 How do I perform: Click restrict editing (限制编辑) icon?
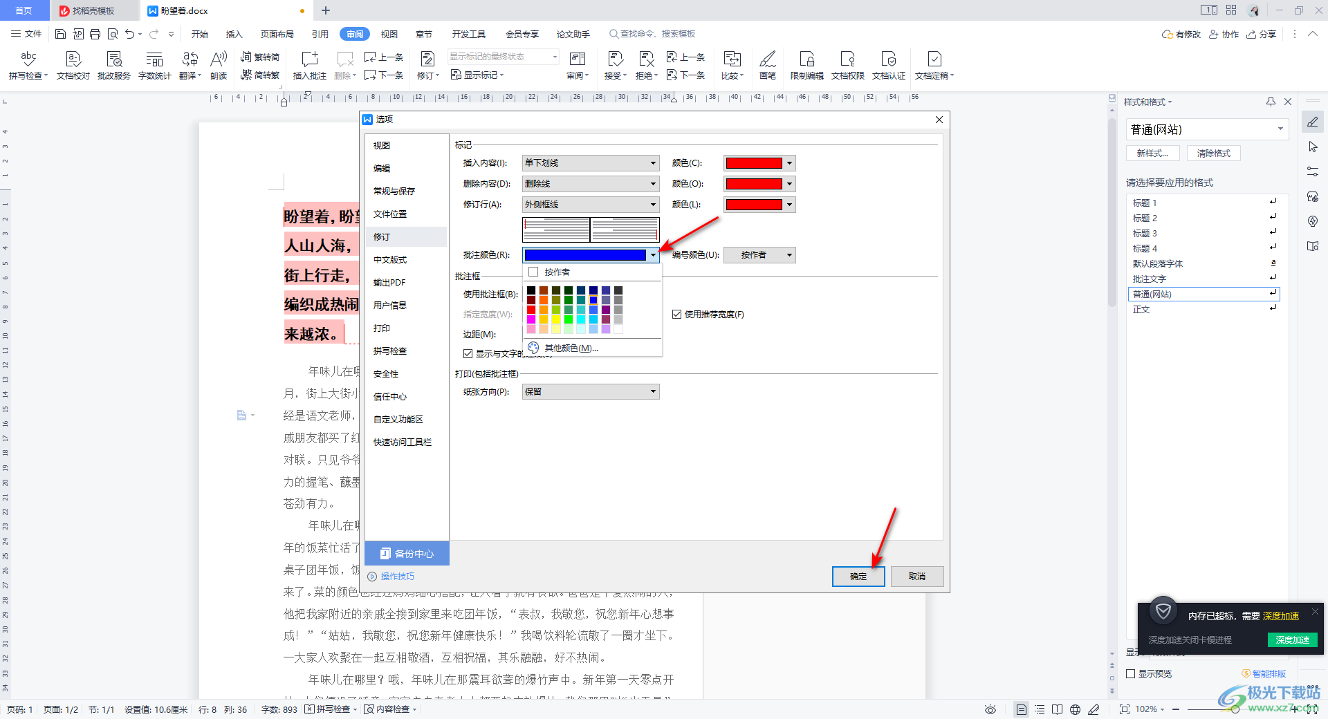[806, 66]
